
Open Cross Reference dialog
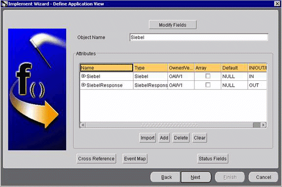(96, 159)
